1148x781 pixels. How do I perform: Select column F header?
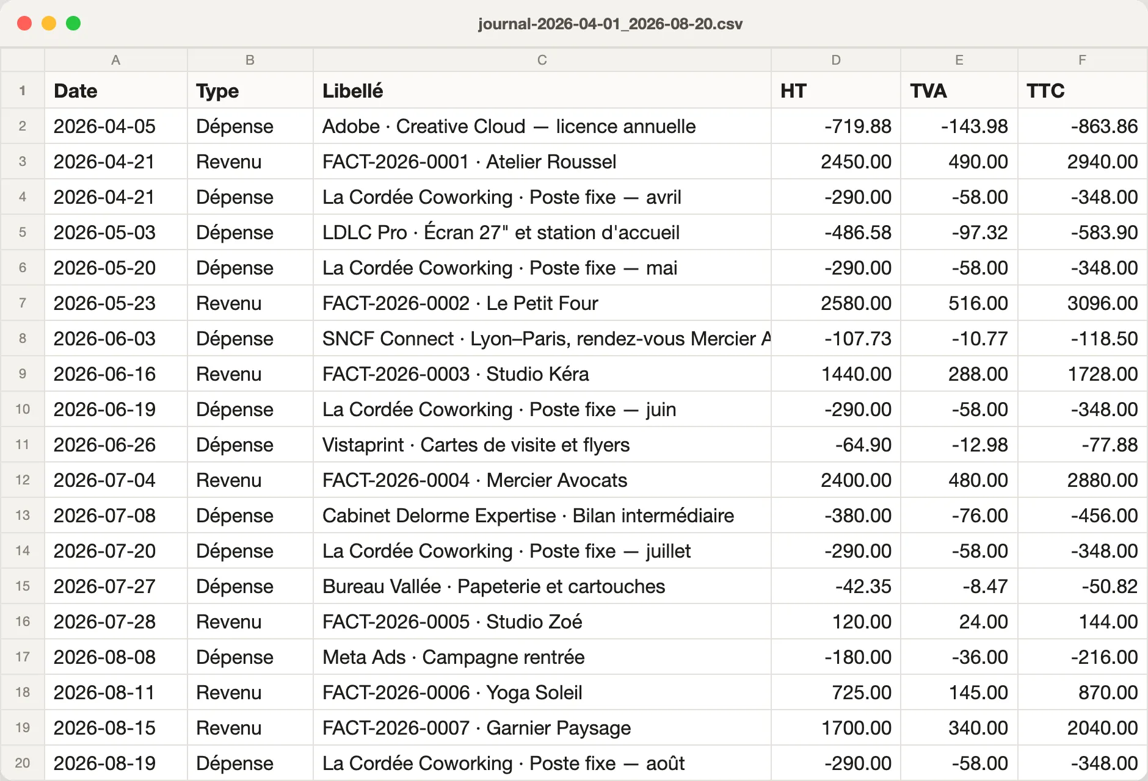point(1083,60)
